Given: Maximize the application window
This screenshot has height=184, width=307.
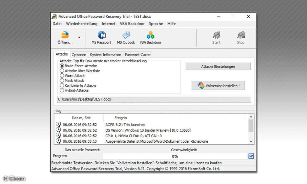Looking at the screenshot, I should pos(233,16).
